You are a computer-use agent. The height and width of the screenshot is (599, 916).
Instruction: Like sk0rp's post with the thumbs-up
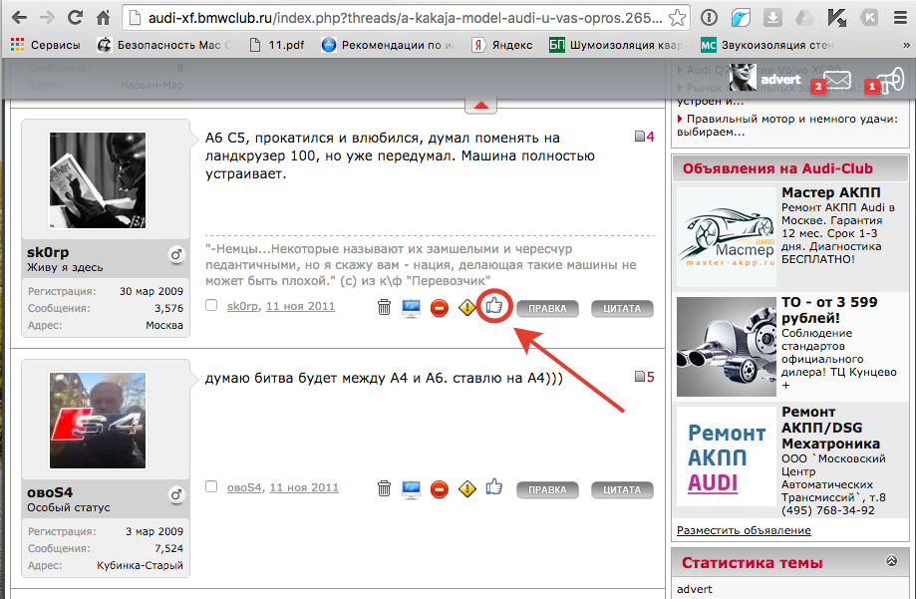tap(494, 305)
